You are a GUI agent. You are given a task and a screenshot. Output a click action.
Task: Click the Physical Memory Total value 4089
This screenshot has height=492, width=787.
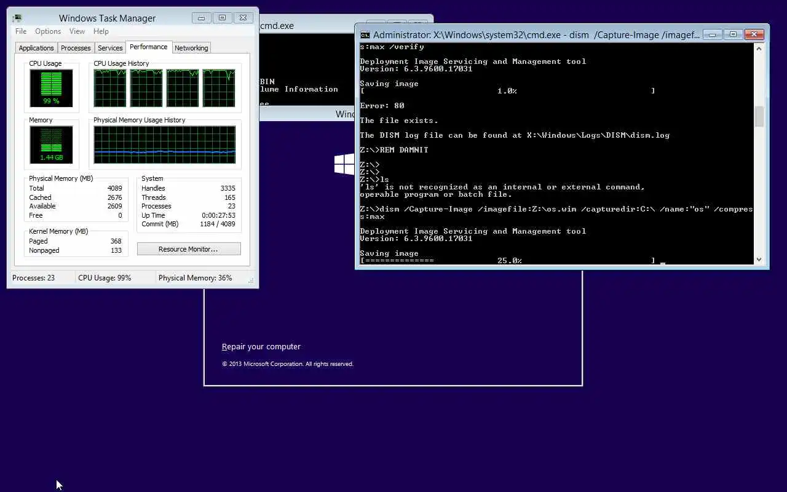click(115, 188)
